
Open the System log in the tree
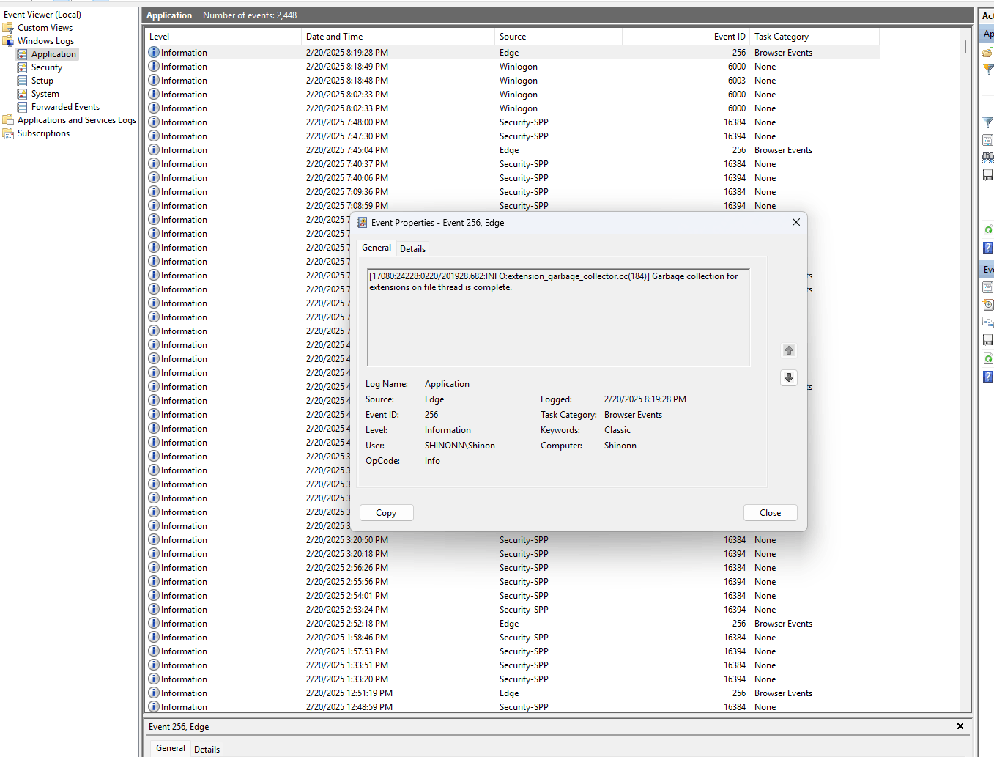(x=45, y=94)
